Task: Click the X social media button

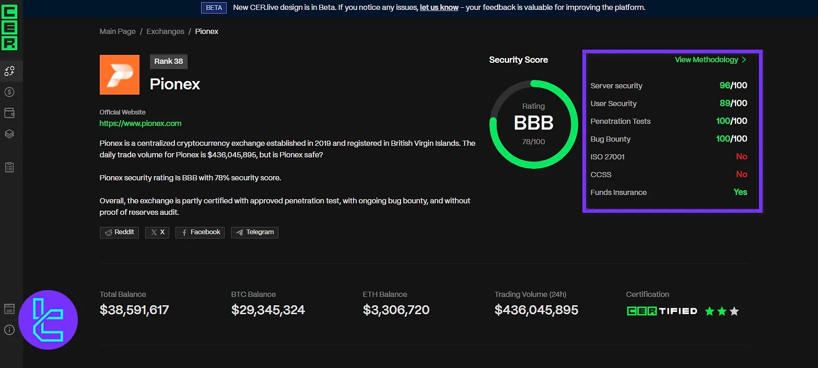Action: (157, 232)
